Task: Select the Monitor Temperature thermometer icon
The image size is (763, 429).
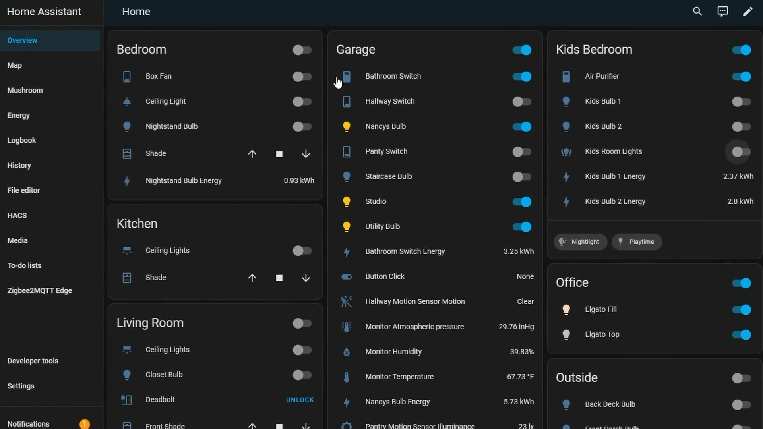Action: (x=347, y=377)
